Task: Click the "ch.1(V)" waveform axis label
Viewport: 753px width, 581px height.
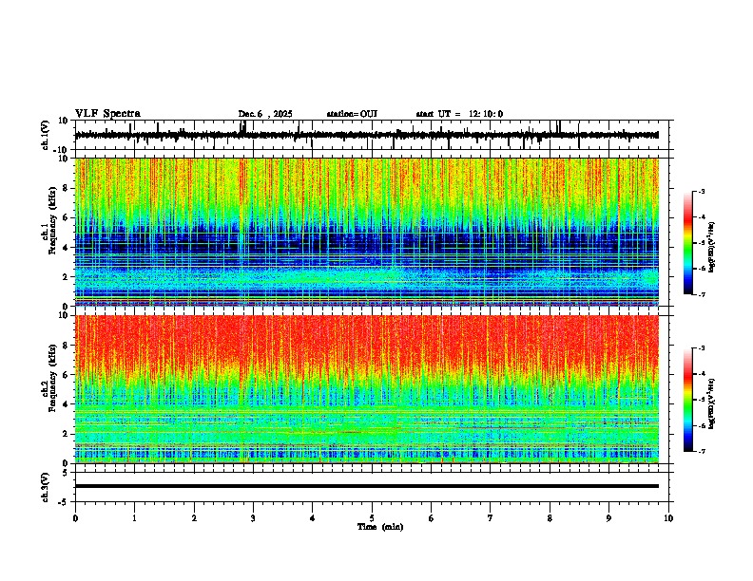Action: (46, 135)
